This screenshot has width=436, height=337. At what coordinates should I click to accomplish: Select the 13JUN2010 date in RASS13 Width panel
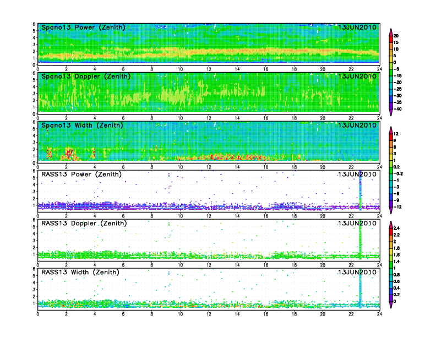357,272
